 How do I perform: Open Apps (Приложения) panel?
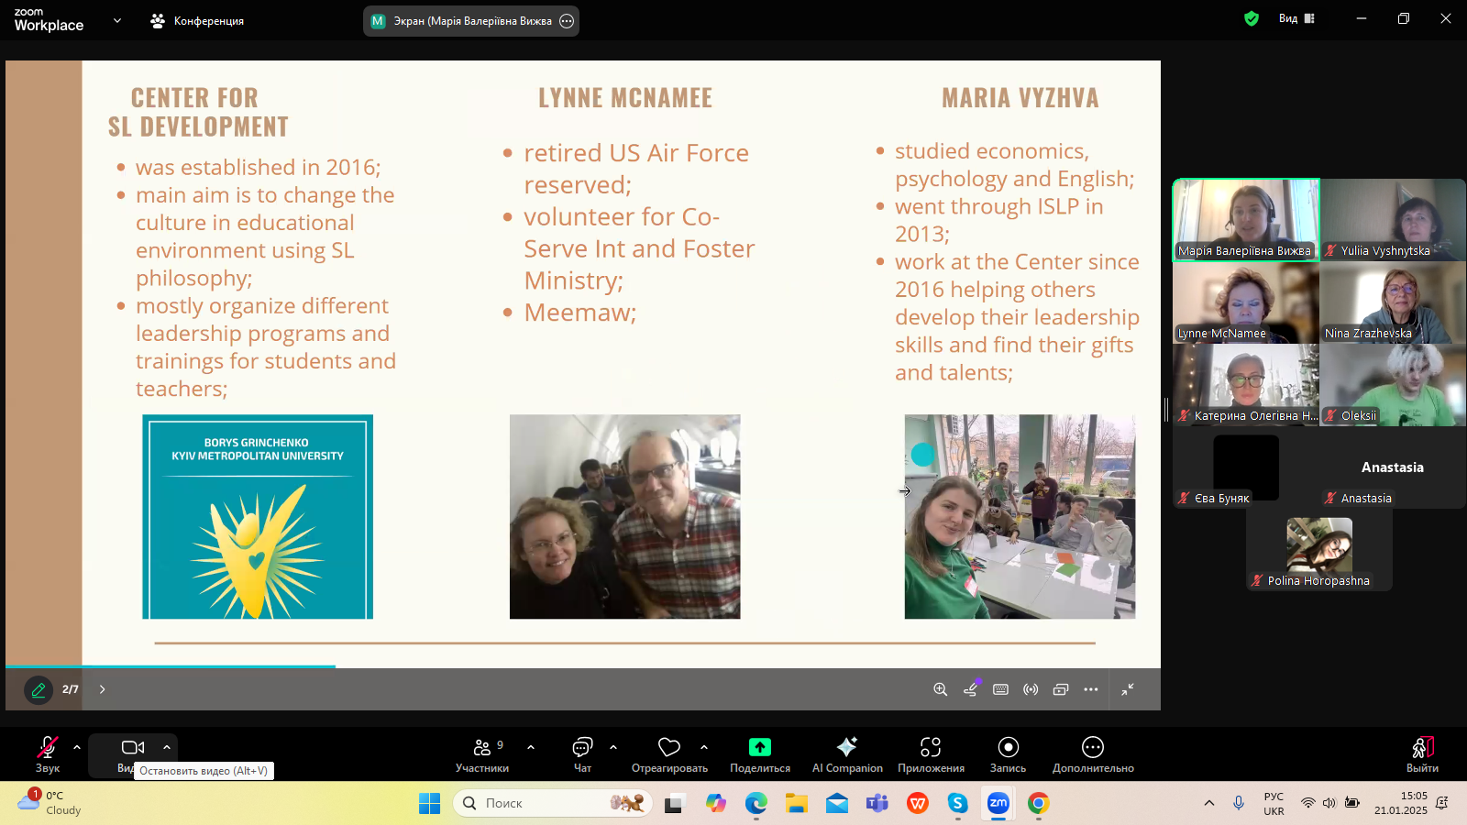point(931,754)
